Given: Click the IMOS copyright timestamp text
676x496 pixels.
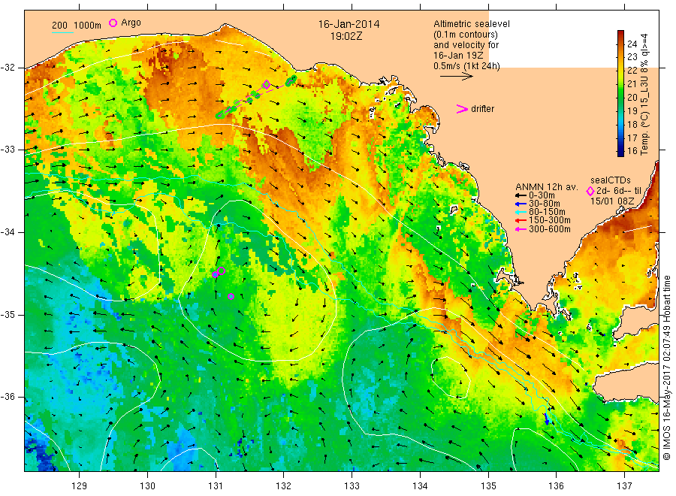Looking at the screenshot, I should (x=667, y=367).
